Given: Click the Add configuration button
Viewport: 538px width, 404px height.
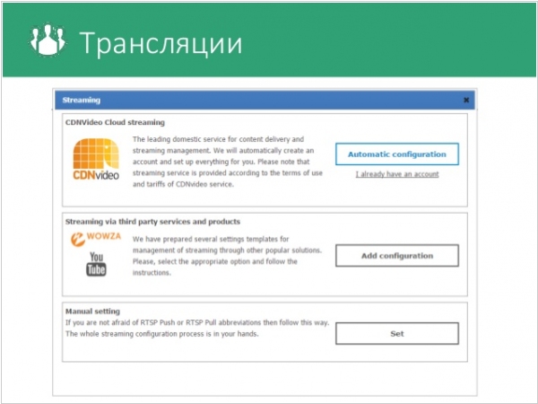Looking at the screenshot, I should tap(397, 256).
